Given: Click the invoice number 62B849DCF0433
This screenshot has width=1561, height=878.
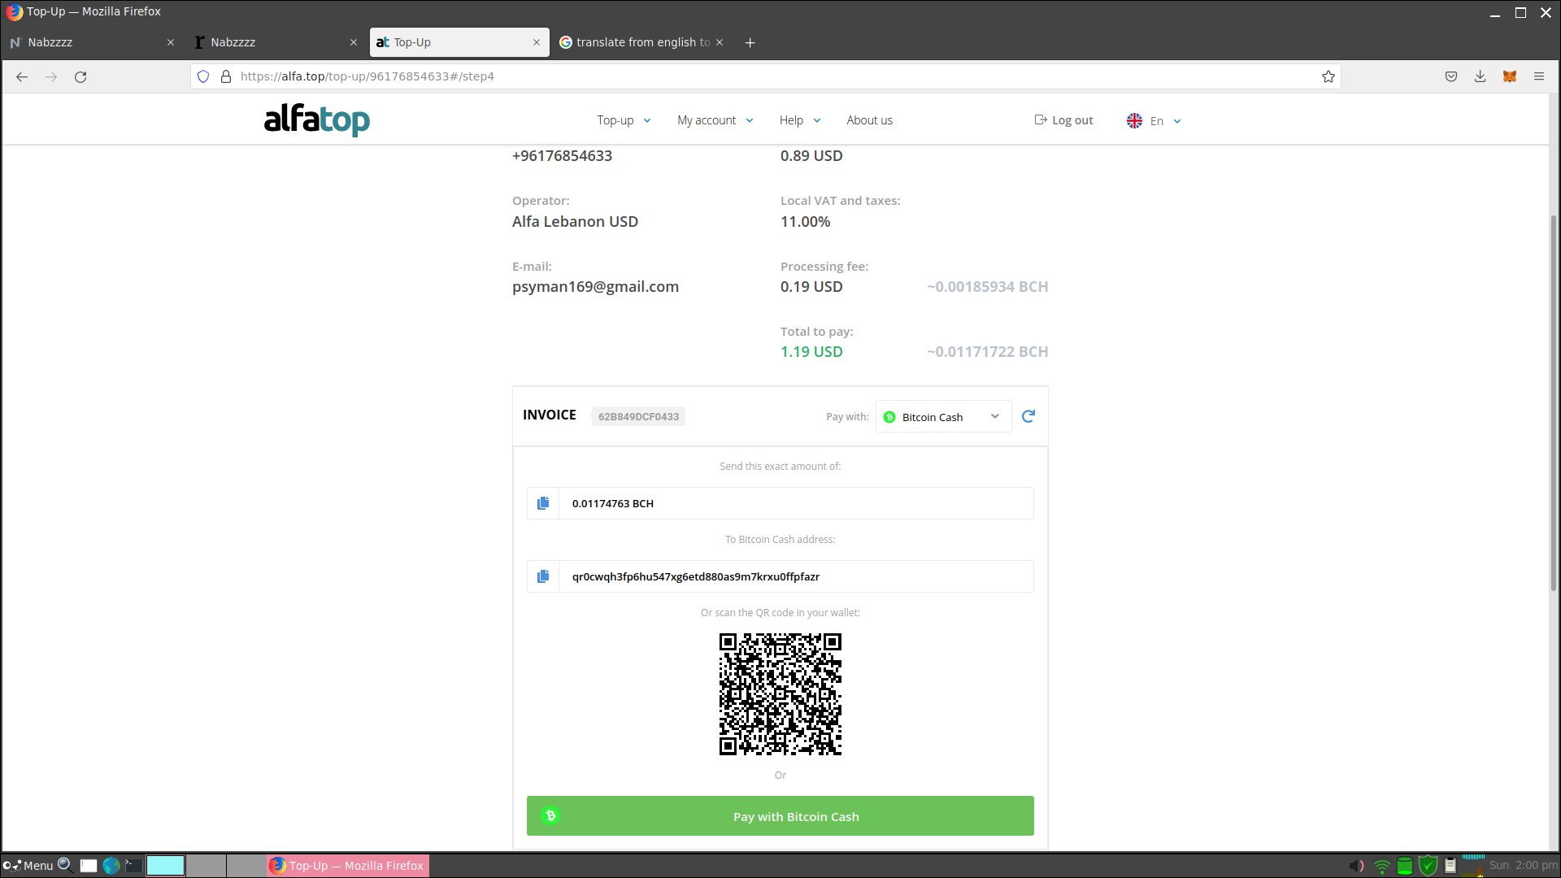Looking at the screenshot, I should coord(638,416).
